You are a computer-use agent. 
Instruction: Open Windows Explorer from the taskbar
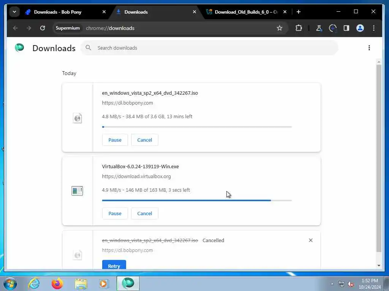tap(81, 284)
